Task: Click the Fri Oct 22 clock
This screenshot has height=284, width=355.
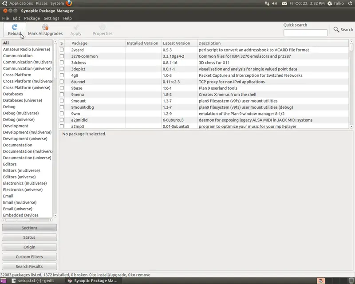Action: [307, 4]
